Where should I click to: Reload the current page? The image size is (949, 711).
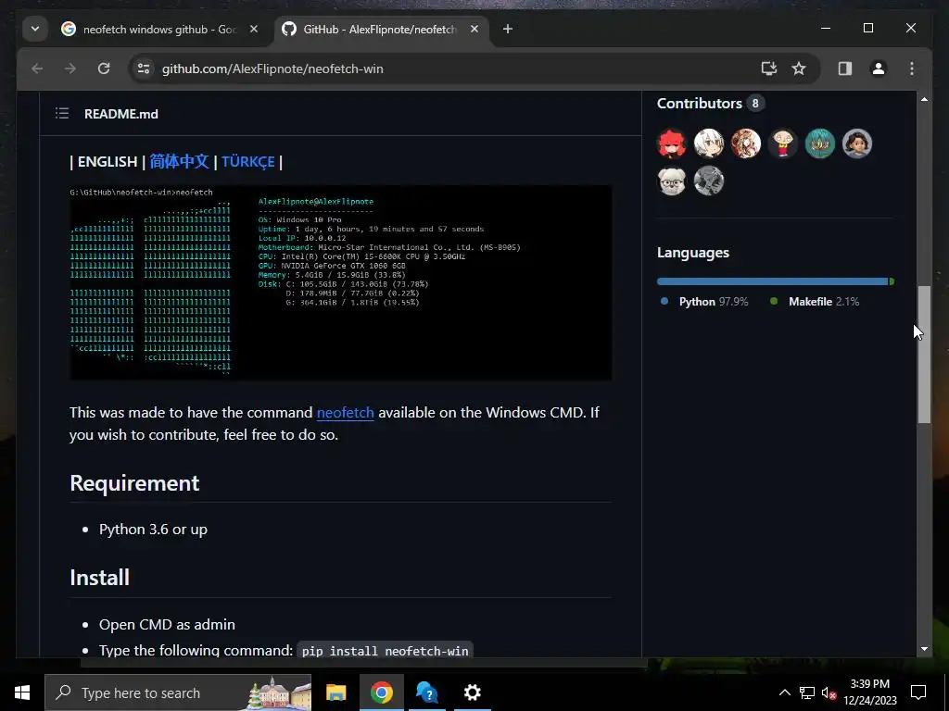click(x=104, y=69)
